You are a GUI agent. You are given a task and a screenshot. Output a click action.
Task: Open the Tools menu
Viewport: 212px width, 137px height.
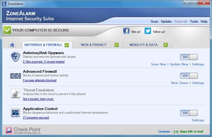194,22
